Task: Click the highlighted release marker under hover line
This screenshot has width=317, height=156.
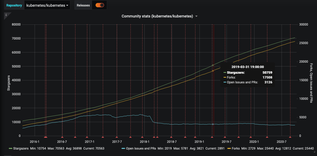Action: tap(212, 137)
